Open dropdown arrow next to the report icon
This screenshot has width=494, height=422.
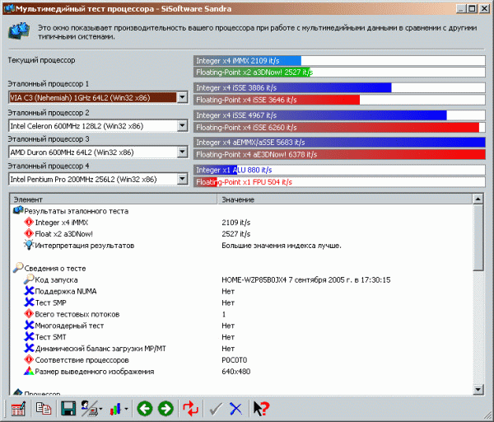tap(100, 410)
